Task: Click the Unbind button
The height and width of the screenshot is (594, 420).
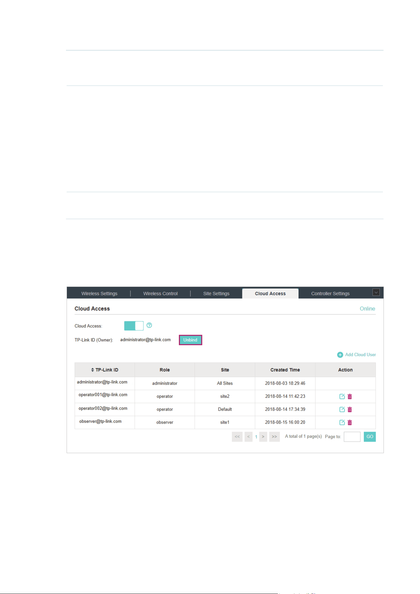Action: tap(190, 340)
